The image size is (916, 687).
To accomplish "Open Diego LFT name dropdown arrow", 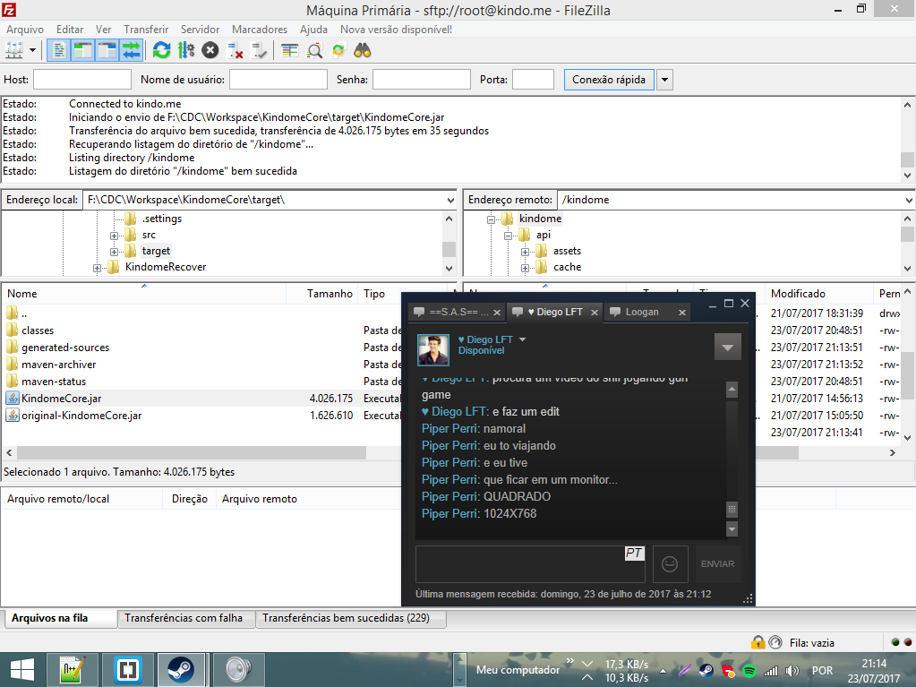I will coord(522,339).
